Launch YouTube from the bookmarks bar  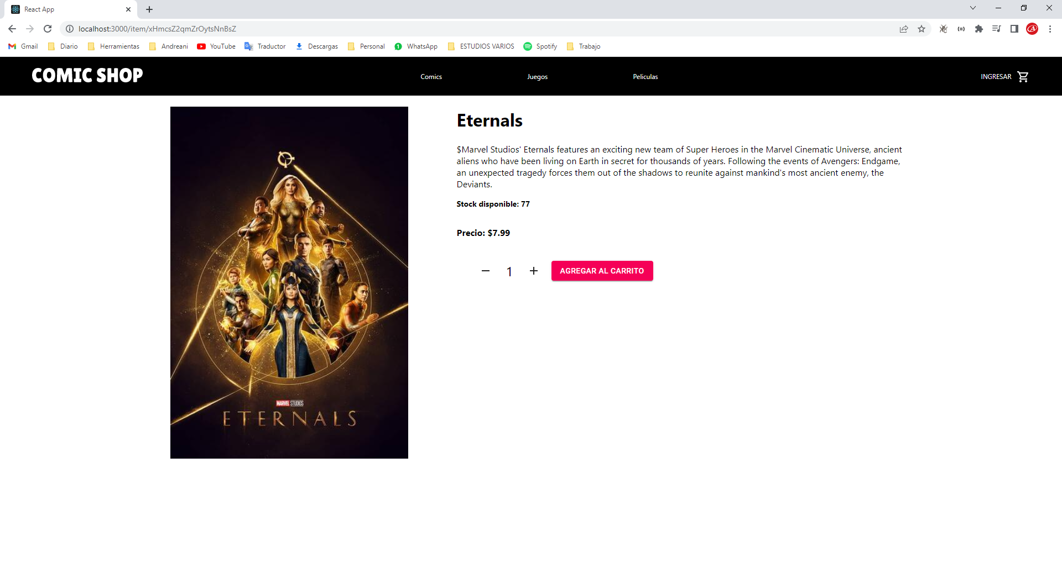pyautogui.click(x=216, y=46)
